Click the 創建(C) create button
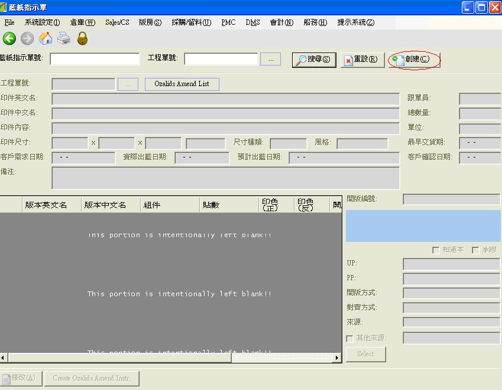 414,60
